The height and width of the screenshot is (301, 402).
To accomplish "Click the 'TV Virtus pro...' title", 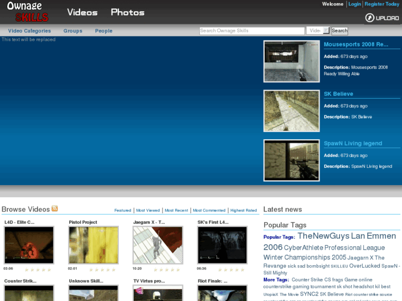I will coord(149,281).
